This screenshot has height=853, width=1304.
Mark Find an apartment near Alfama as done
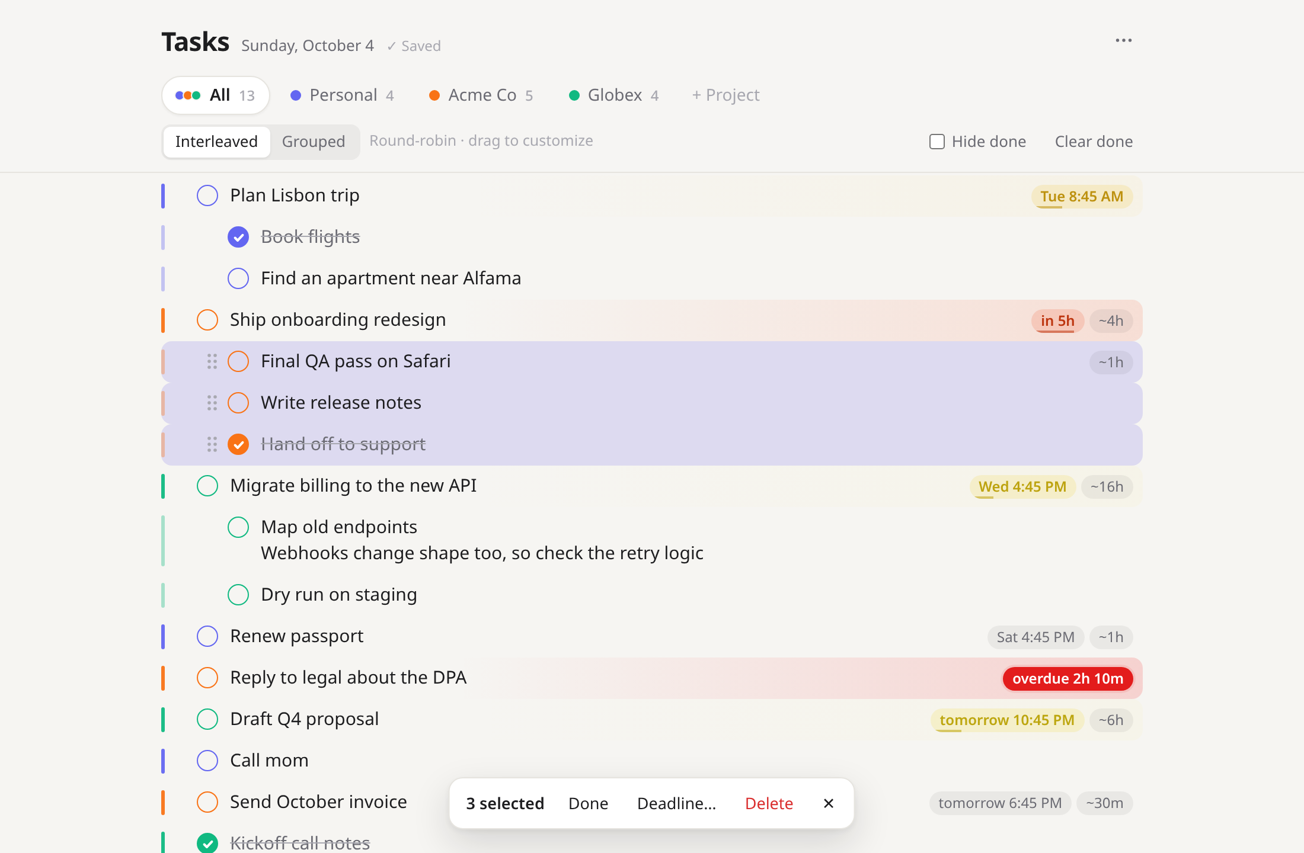point(238,278)
